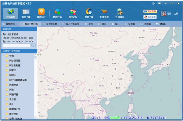Screen dimensions: 183x121
Task: Select 框选下载区域 tool
Action: pyautogui.click(x=29, y=24)
